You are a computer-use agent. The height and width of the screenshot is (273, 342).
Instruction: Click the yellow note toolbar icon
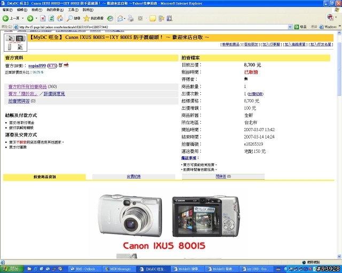[153, 18]
